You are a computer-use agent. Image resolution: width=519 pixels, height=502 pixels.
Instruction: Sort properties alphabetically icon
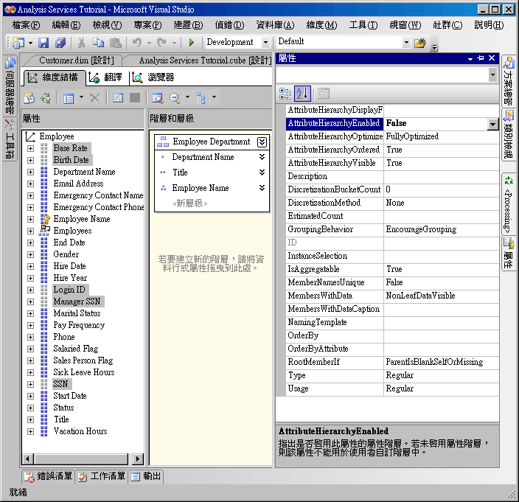[x=302, y=94]
